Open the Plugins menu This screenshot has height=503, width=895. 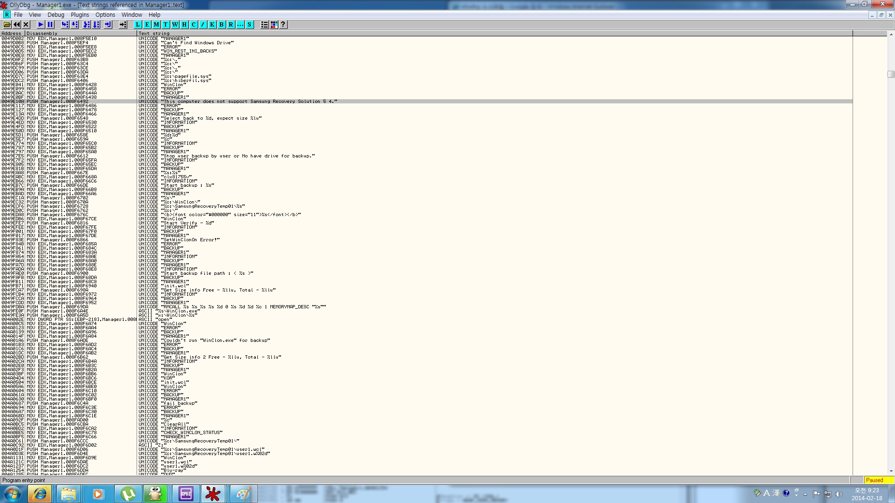tap(80, 15)
